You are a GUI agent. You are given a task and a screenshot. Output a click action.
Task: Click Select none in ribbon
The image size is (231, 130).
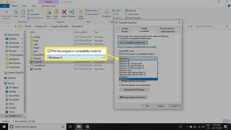pos(132,14)
